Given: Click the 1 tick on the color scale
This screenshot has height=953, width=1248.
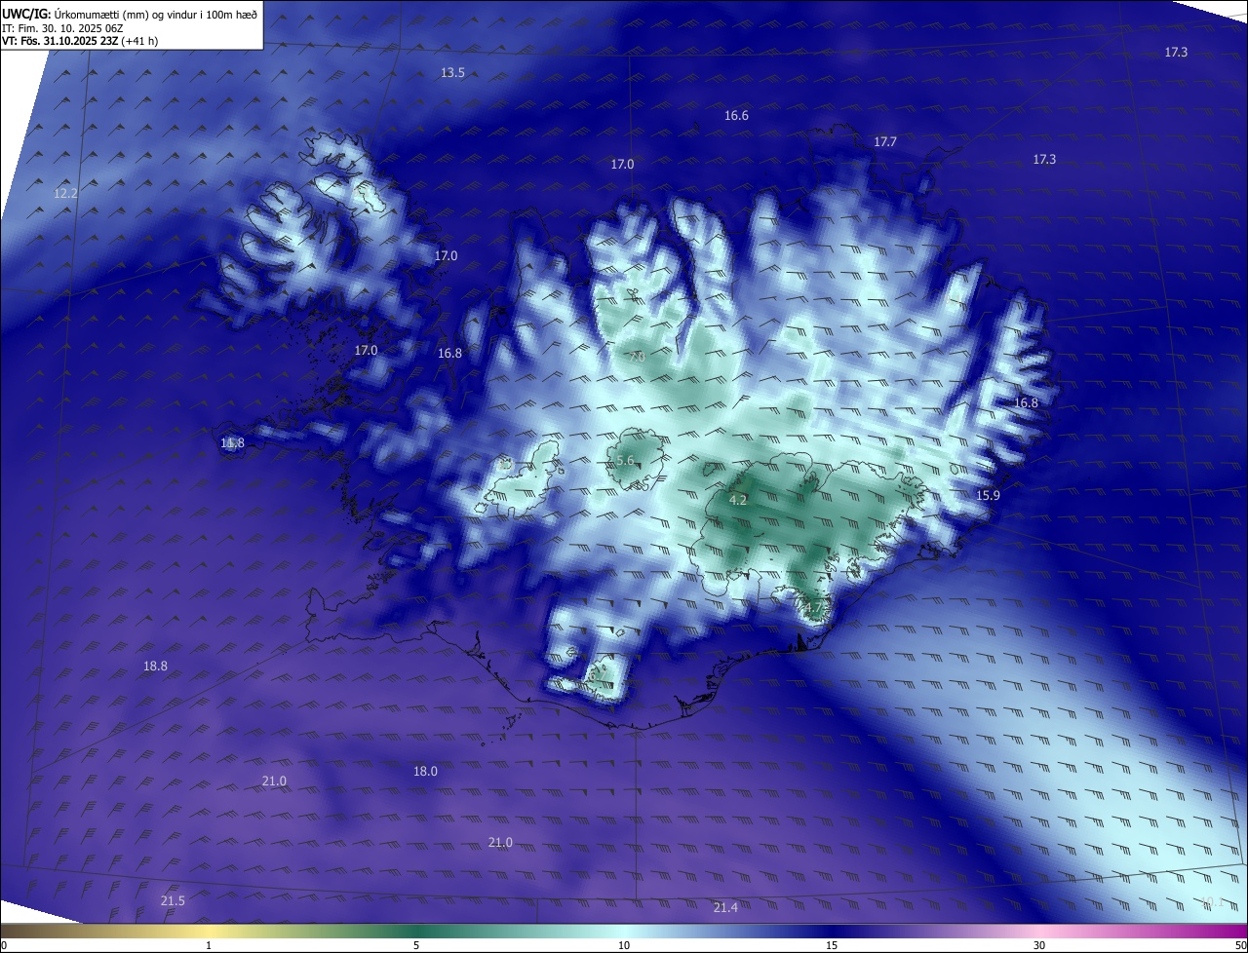Looking at the screenshot, I should pos(210,945).
